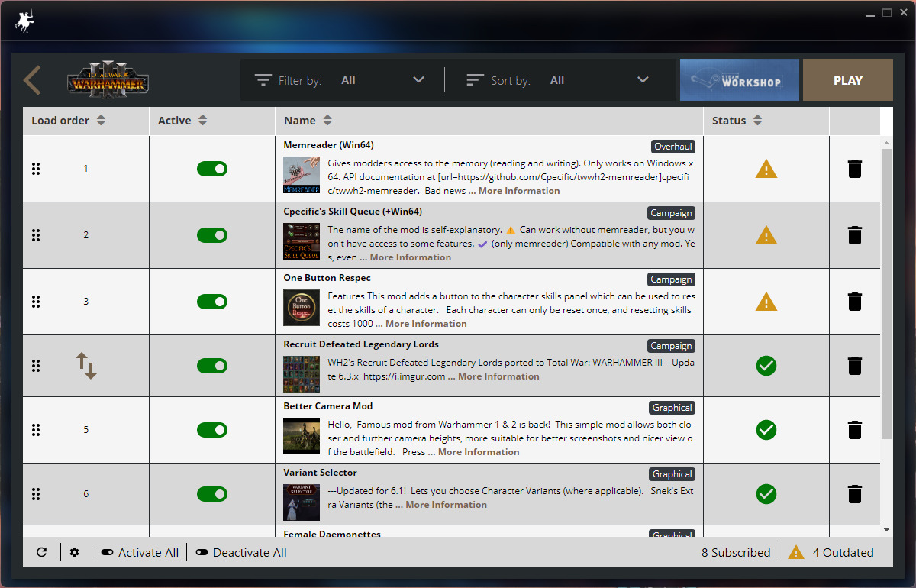
Task: Click the 8 Subscribed text
Action: click(736, 552)
